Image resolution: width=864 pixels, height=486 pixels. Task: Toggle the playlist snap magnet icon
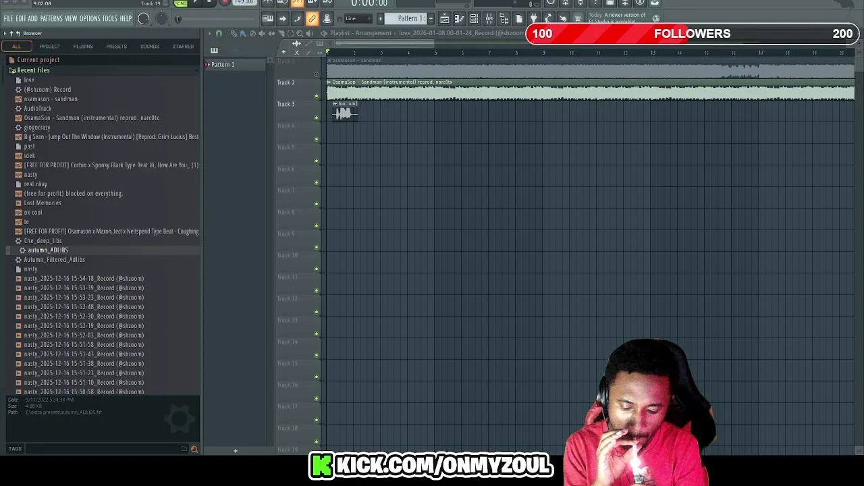pos(219,33)
